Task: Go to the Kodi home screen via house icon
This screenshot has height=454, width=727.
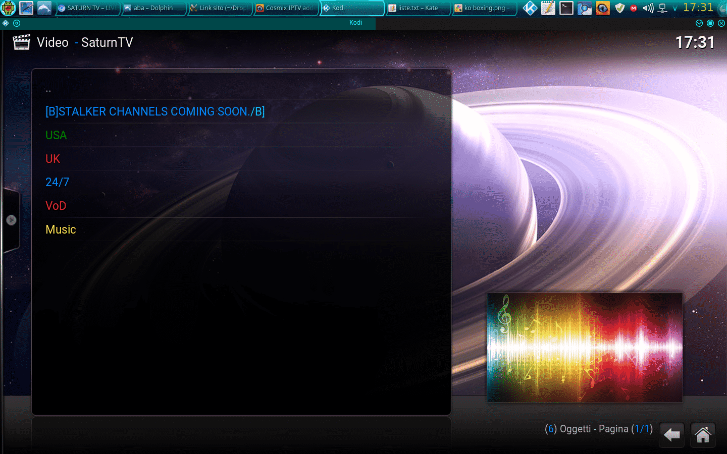Action: pos(703,435)
